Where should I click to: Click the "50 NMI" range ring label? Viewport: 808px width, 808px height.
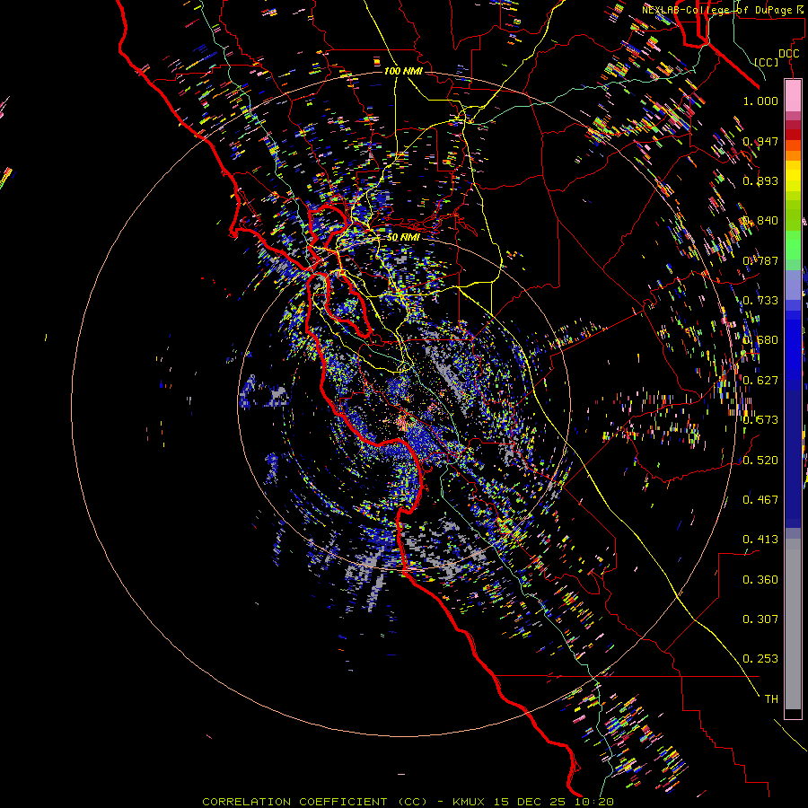click(403, 237)
